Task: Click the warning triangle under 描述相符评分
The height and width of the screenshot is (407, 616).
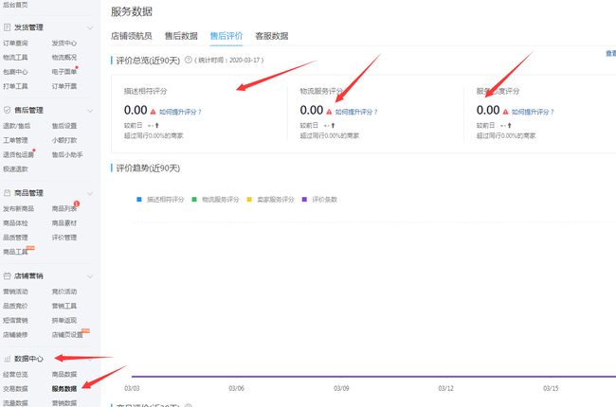Action: pyautogui.click(x=153, y=112)
